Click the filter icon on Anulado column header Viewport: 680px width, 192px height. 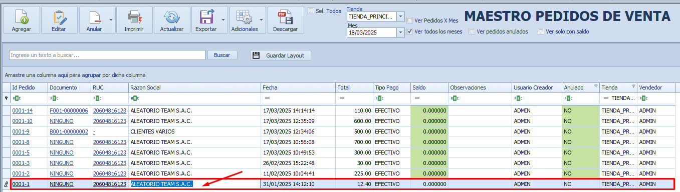tap(596, 87)
